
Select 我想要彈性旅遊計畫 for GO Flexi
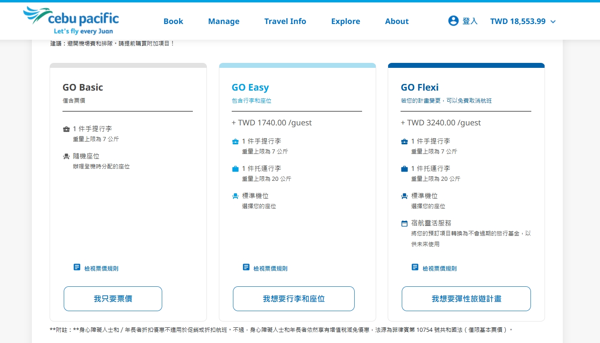[x=466, y=298]
